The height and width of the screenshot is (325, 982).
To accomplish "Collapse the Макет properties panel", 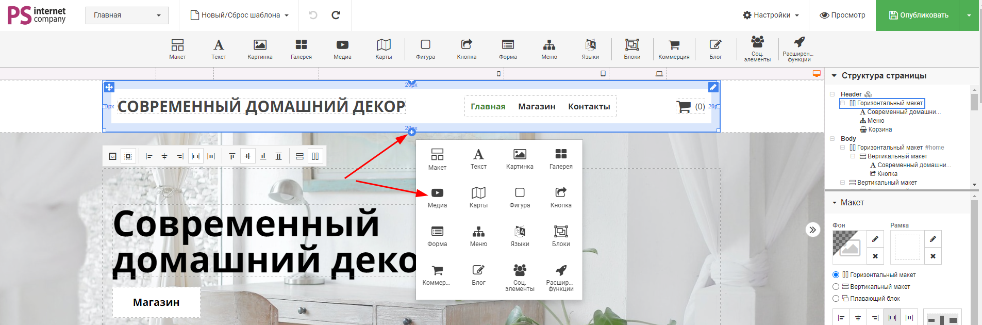I will [835, 203].
